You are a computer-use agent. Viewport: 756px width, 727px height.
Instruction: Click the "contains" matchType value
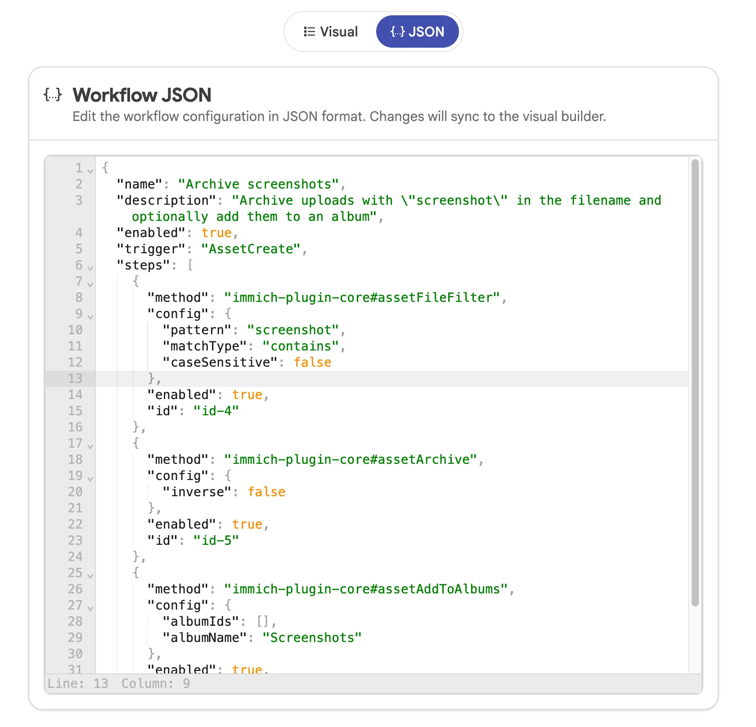(x=301, y=346)
